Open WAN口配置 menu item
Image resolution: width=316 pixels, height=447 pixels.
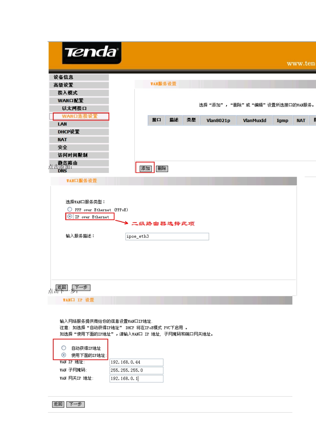click(x=79, y=100)
